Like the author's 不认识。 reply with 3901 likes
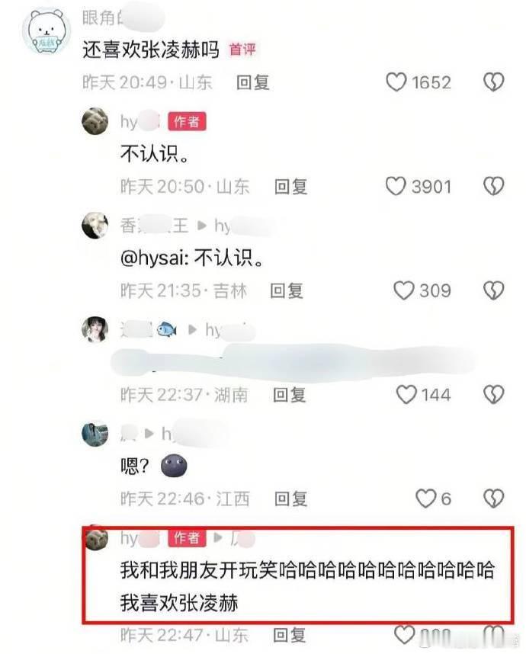 (396, 186)
